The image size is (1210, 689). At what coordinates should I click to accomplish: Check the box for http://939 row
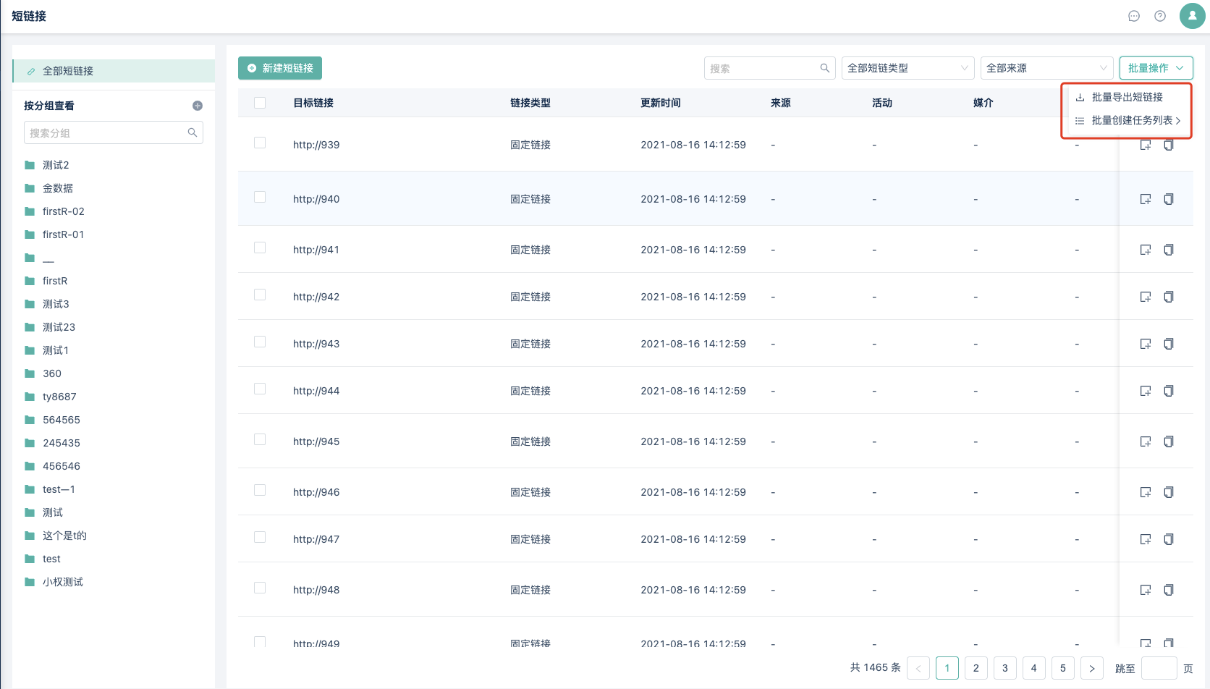[260, 143]
